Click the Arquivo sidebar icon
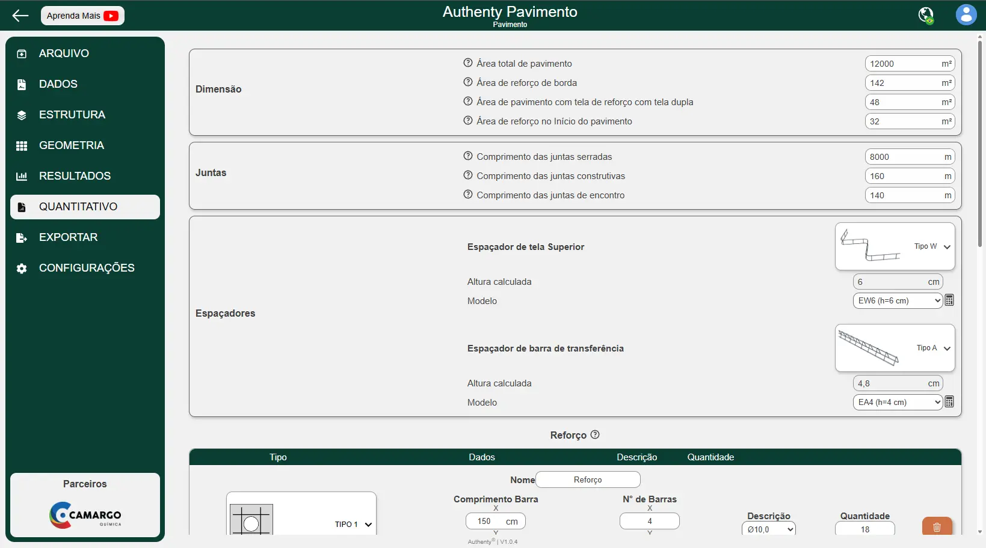The image size is (986, 548). [22, 53]
